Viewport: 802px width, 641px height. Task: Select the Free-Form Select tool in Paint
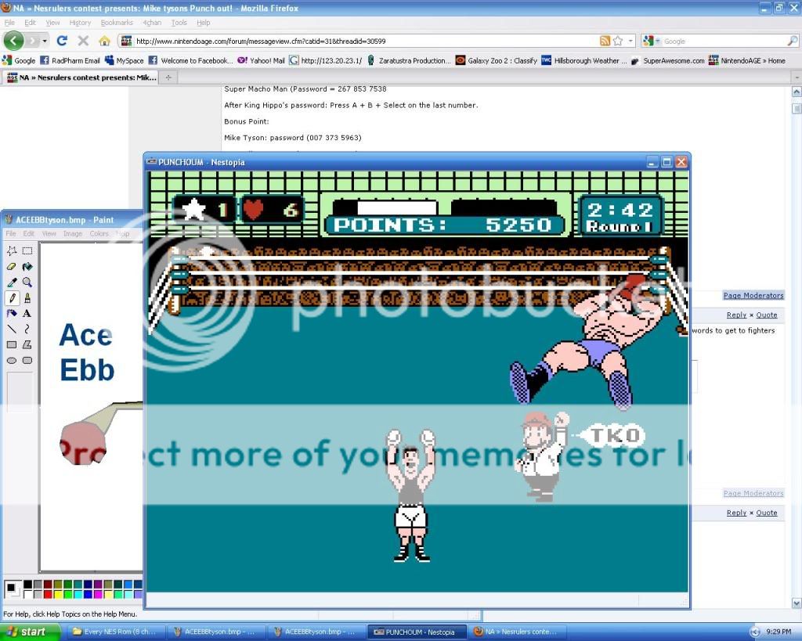tap(12, 250)
